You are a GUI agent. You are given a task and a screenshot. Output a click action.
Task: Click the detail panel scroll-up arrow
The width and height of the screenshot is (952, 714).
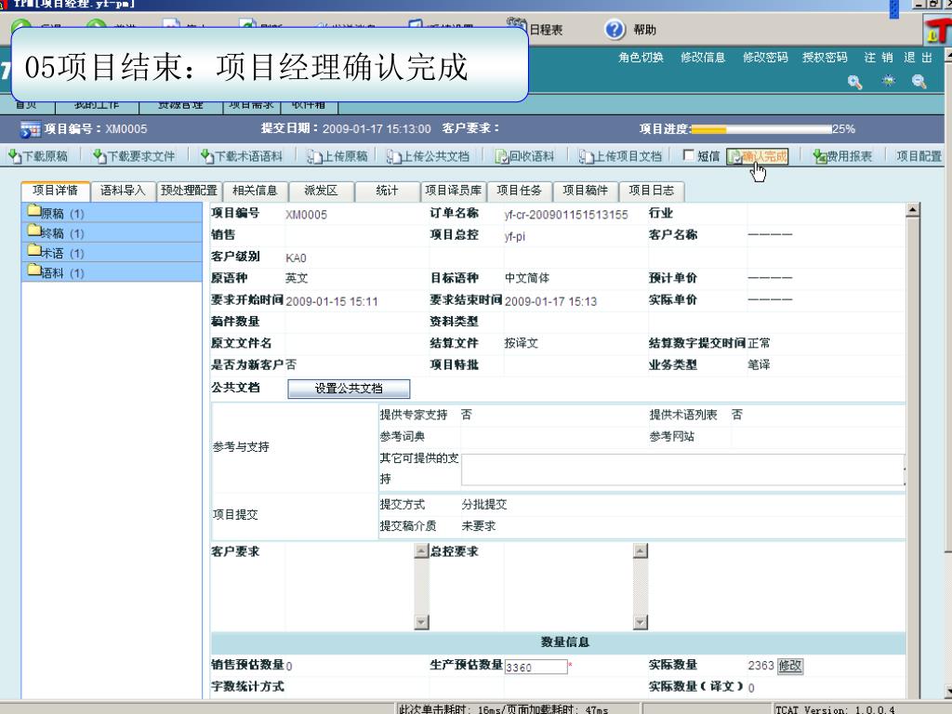913,211
